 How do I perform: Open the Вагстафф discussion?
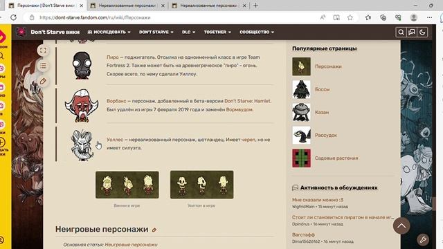[303, 234]
